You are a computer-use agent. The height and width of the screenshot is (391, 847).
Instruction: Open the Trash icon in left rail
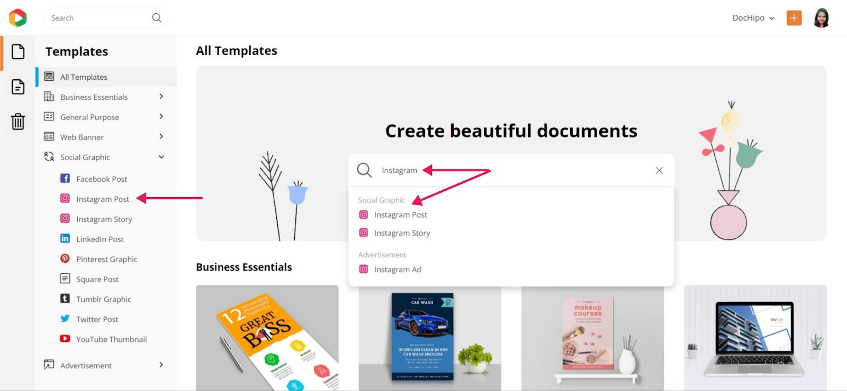click(x=18, y=122)
